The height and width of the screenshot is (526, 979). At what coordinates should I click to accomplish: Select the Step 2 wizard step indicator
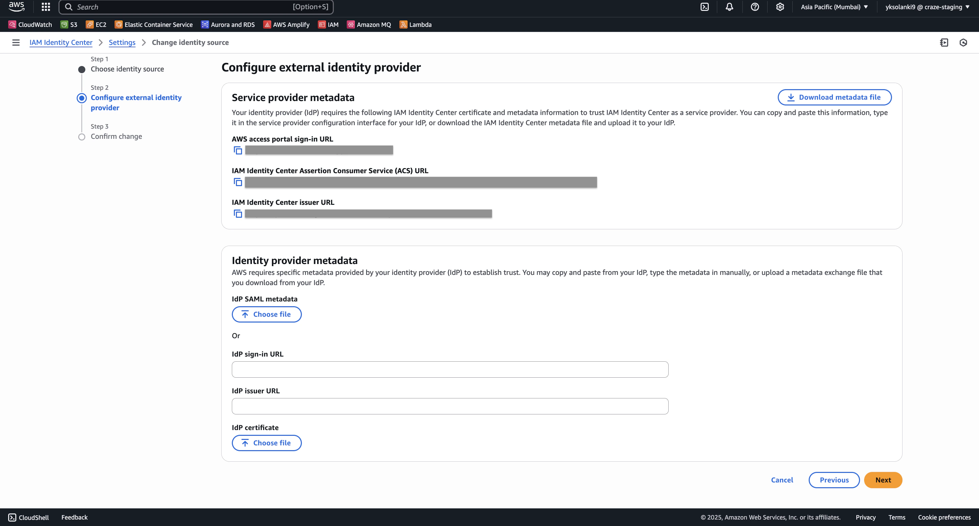click(82, 98)
